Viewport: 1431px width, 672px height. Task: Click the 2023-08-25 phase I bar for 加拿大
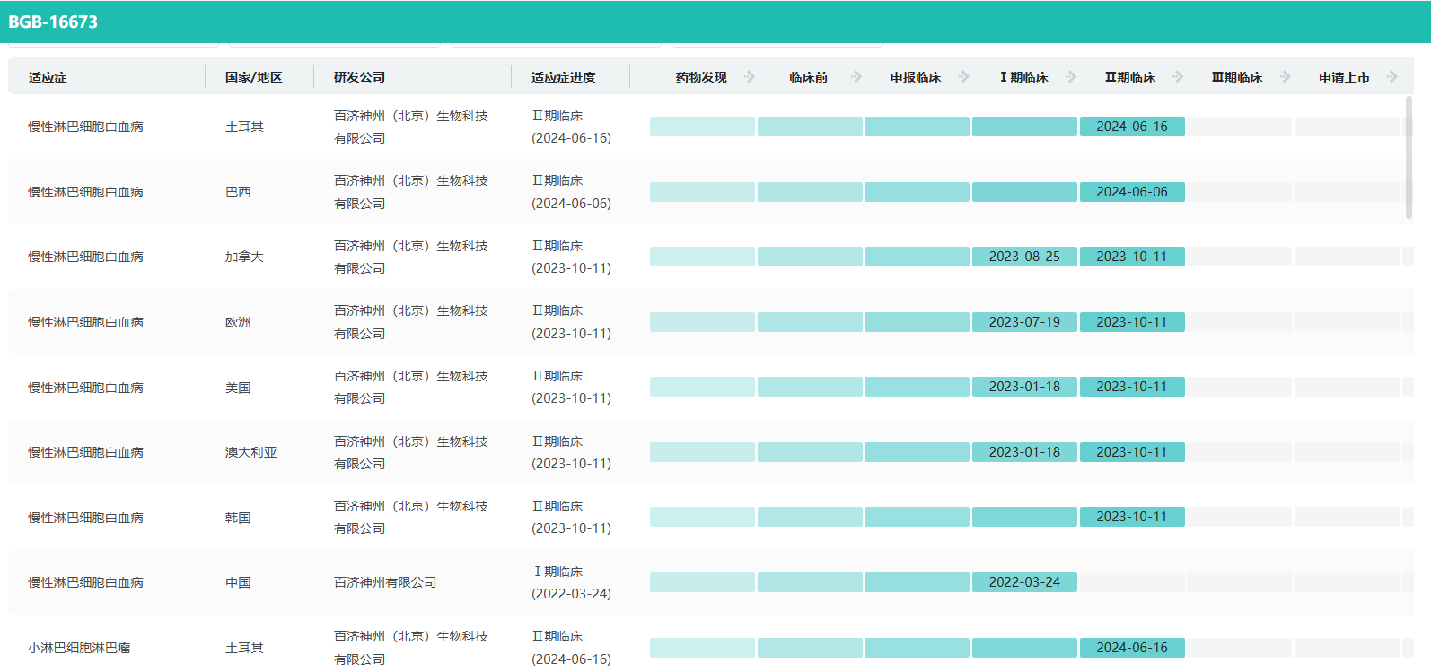(1024, 257)
